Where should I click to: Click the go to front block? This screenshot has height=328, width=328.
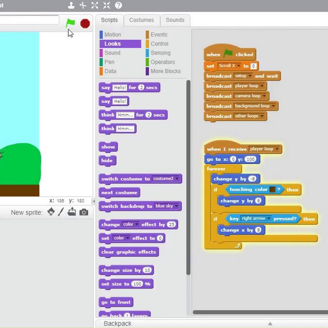tap(116, 302)
